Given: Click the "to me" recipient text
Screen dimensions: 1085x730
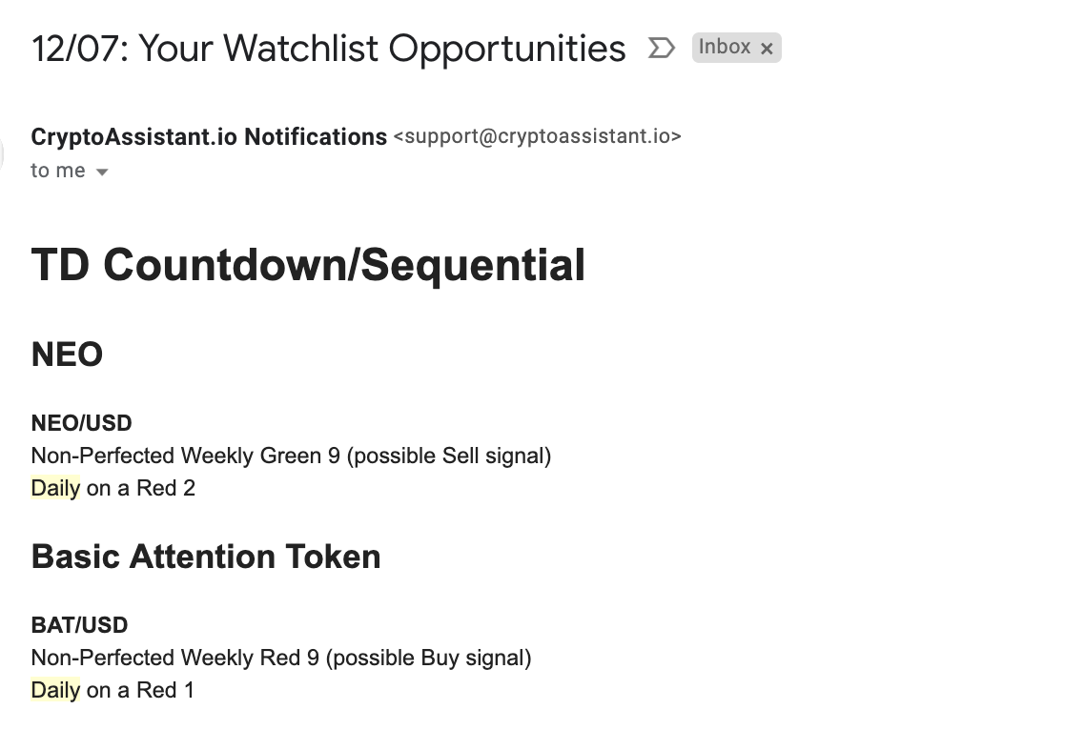Looking at the screenshot, I should [x=58, y=171].
